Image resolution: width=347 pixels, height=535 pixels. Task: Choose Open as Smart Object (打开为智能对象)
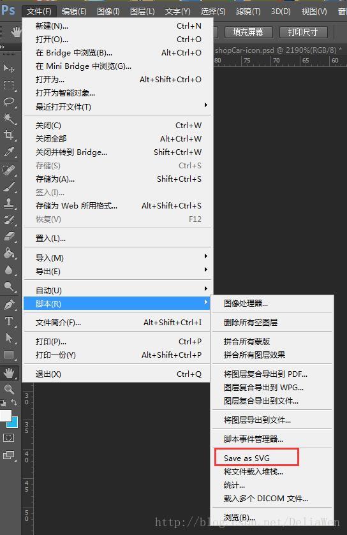tap(118, 93)
